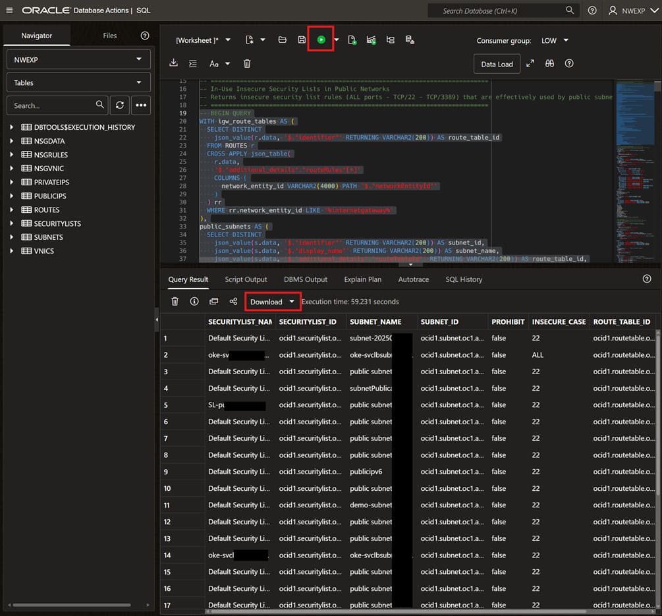Select the Query Result tab
The width and height of the screenshot is (662, 616).
pyautogui.click(x=188, y=279)
